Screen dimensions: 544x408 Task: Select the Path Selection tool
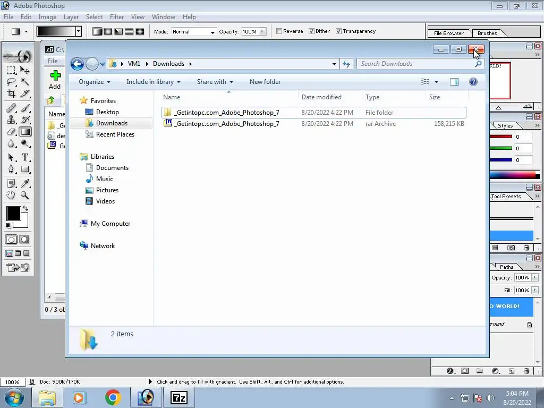11,157
